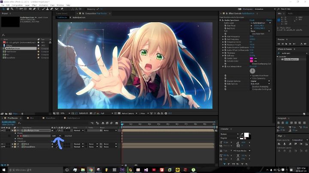Enable Use Polar Path checkbox
The image size is (309, 173).
251,34
